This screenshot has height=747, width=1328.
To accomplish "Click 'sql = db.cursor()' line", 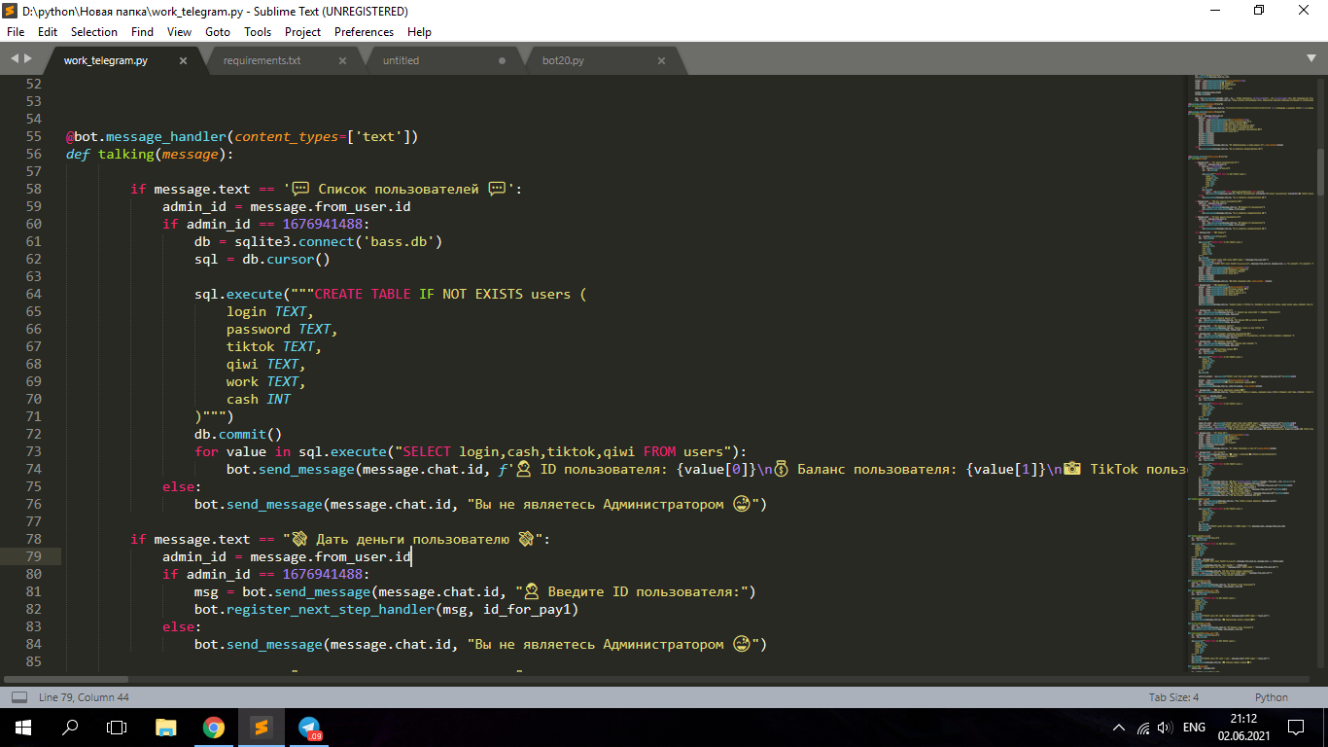I will [262, 259].
